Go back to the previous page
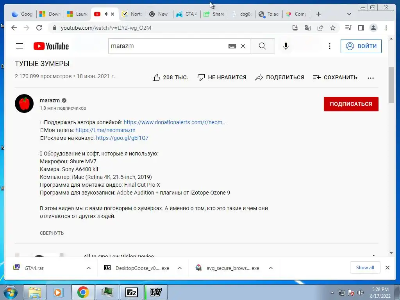This screenshot has width=400, height=300. click(x=14, y=28)
